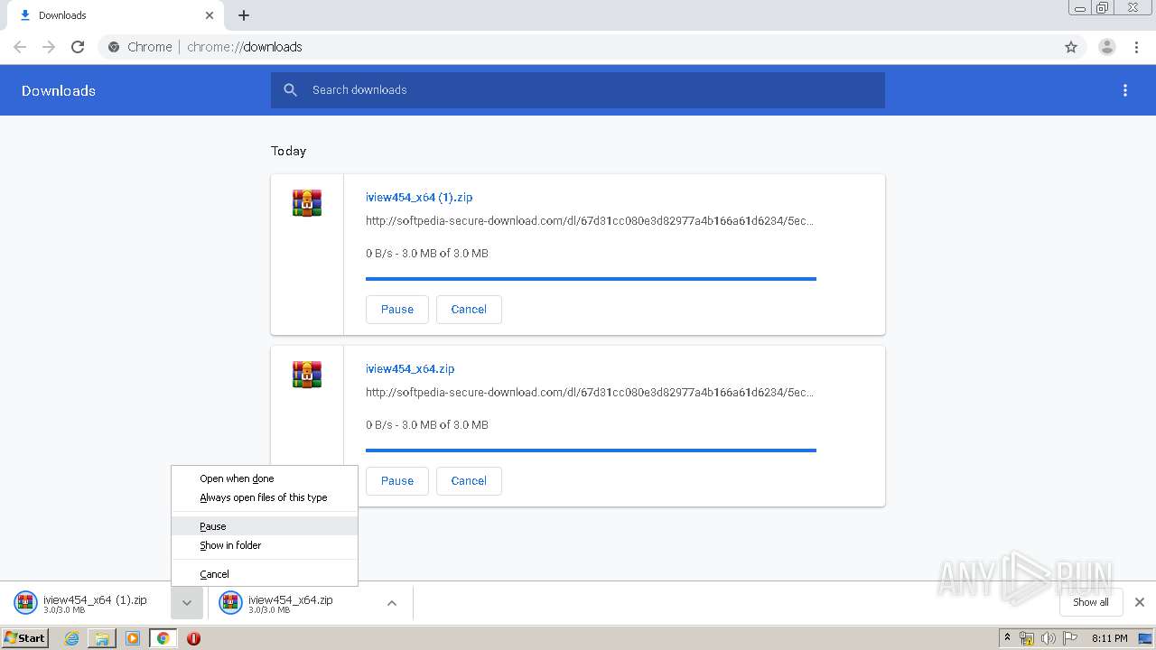Click the progress bar of iview454_x64 (1).zip
Image resolution: width=1156 pixels, height=650 pixels.
click(591, 279)
